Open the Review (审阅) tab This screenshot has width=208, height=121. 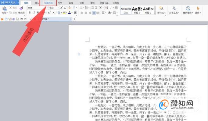pyautogui.click(x=71, y=3)
